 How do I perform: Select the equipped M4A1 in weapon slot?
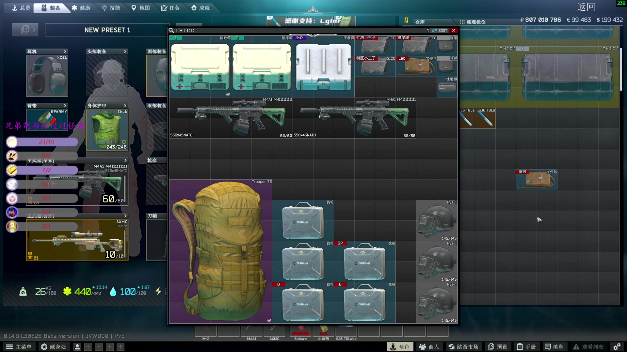77,184
